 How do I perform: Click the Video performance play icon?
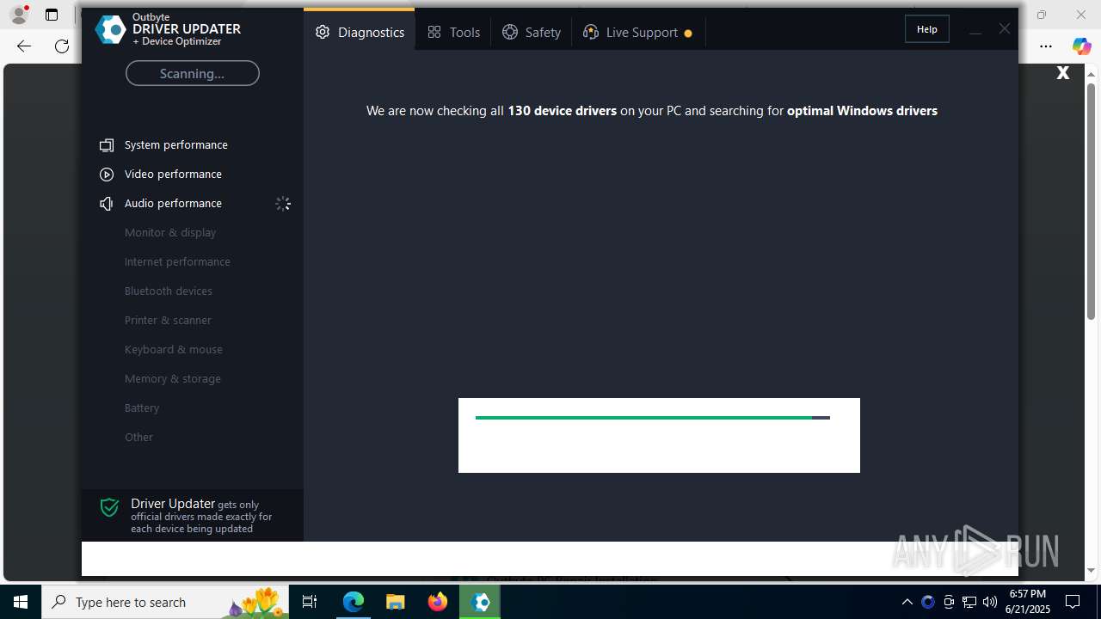[x=107, y=175]
